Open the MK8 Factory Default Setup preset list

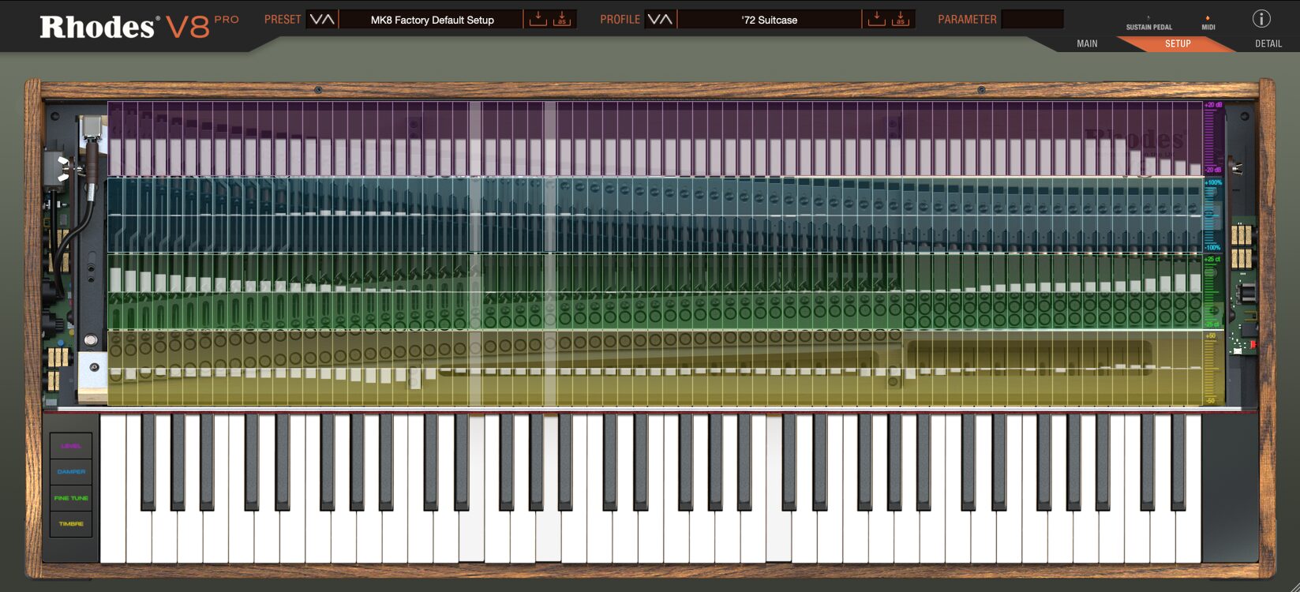[x=432, y=20]
